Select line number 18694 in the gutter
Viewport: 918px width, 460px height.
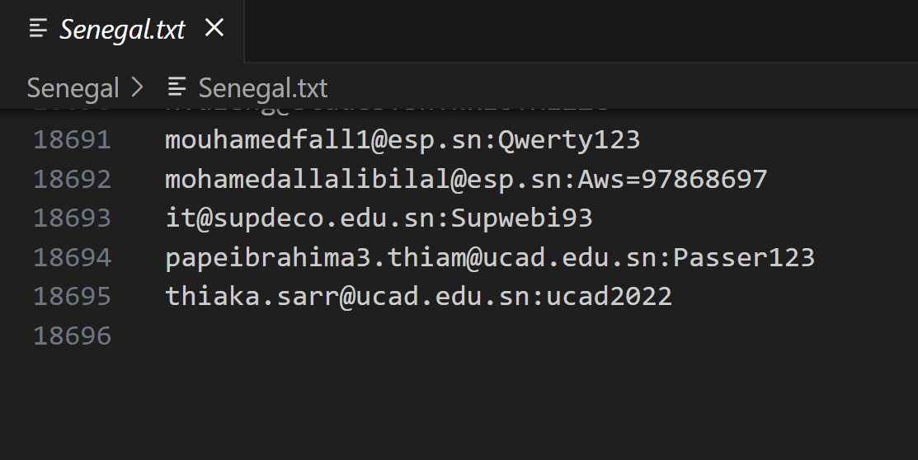coord(72,257)
